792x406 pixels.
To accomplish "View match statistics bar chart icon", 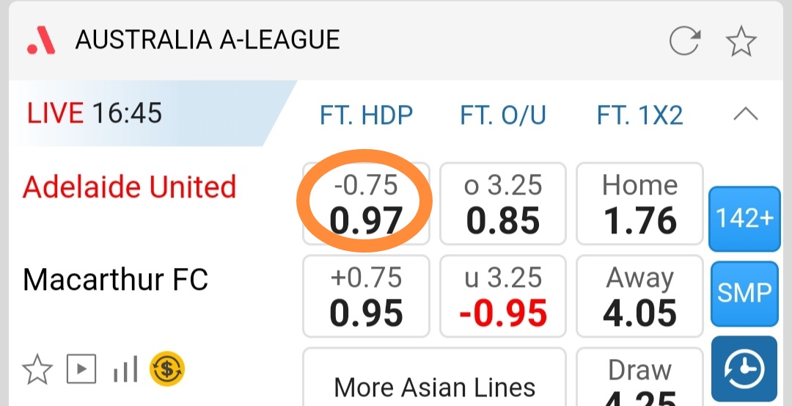I will coord(125,371).
